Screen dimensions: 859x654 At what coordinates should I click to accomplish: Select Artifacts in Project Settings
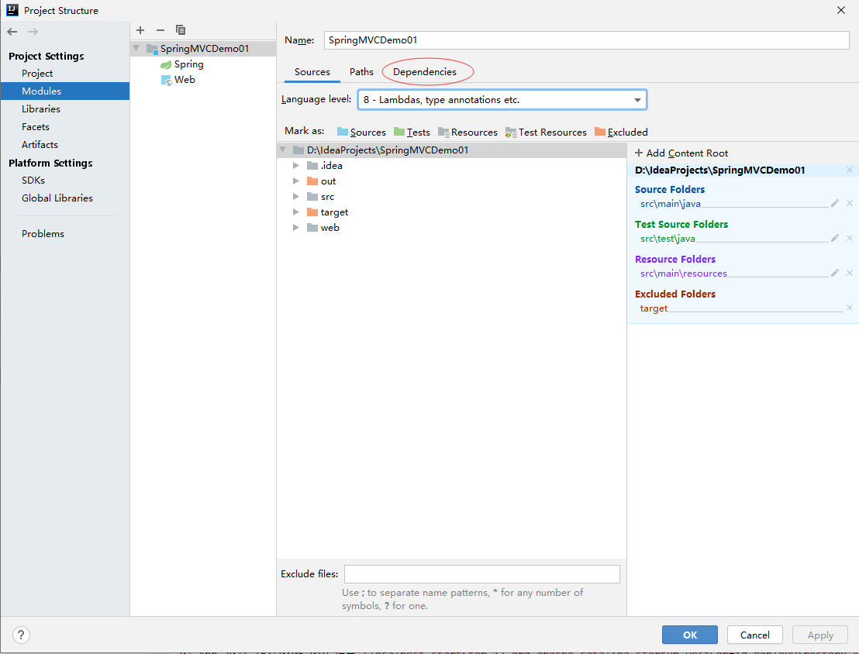tap(40, 145)
